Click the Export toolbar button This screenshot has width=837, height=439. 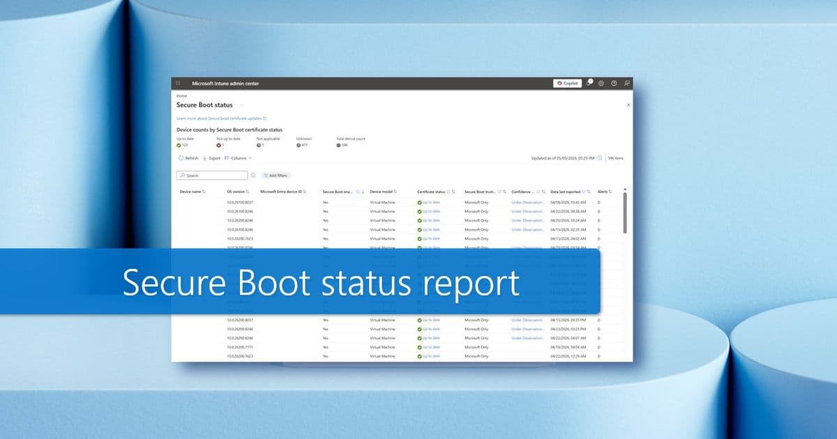[211, 158]
